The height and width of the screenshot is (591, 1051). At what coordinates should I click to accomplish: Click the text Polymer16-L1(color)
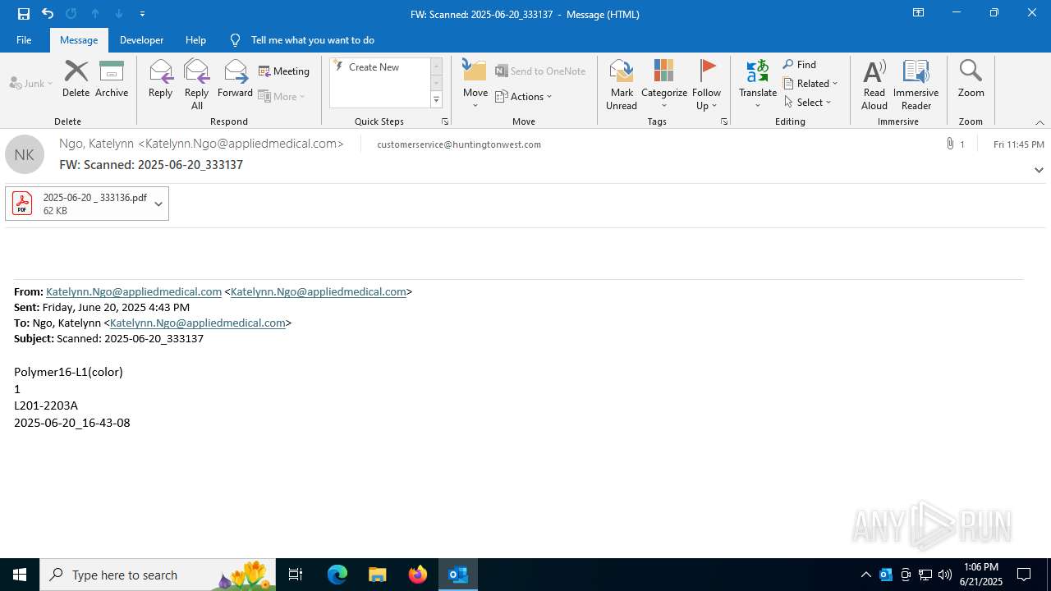click(68, 372)
